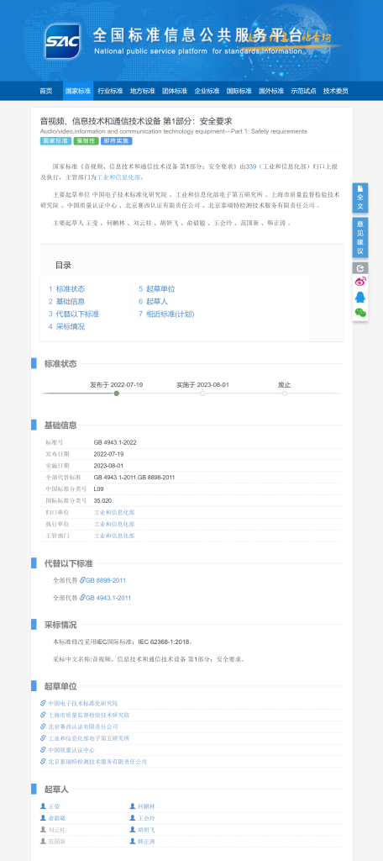This screenshot has width=383, height=861.
Task: Click person icon next to 范国新
Action: [x=43, y=841]
